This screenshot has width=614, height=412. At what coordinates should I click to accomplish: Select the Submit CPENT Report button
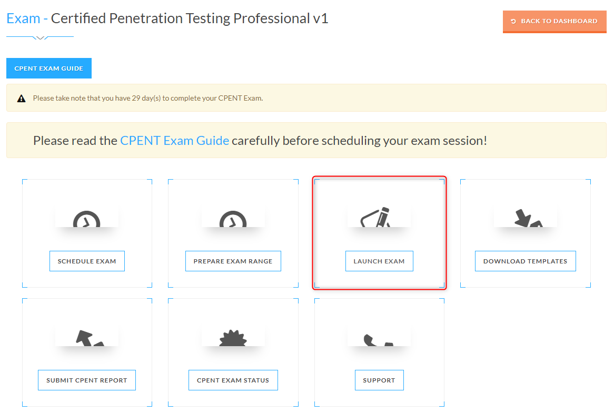click(x=87, y=380)
